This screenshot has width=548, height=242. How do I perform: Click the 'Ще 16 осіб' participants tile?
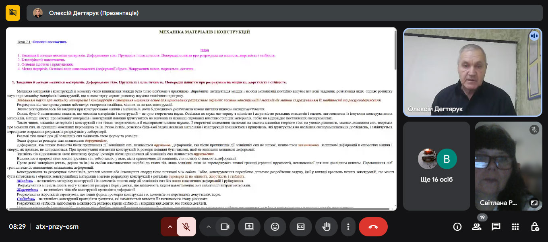[x=436, y=166]
